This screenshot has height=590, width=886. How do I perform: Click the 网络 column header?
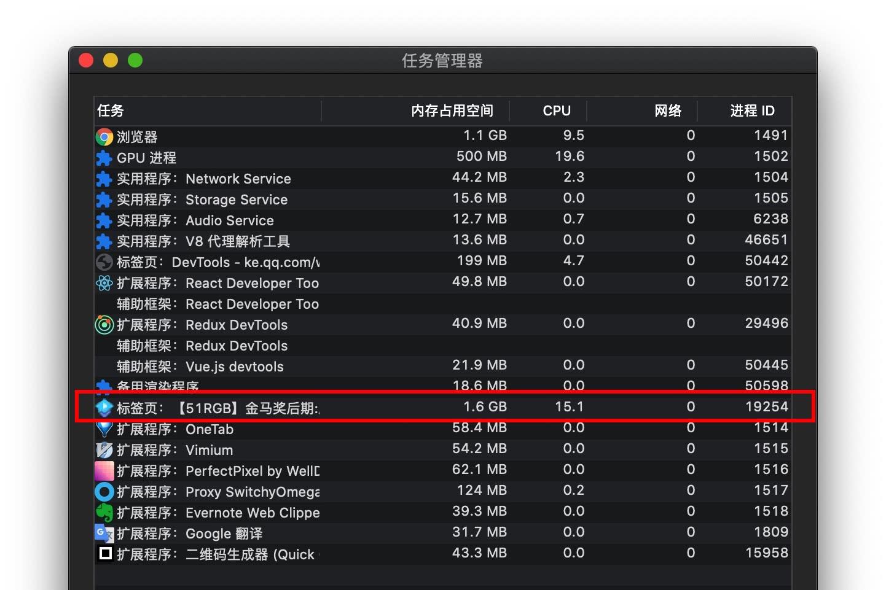click(667, 111)
